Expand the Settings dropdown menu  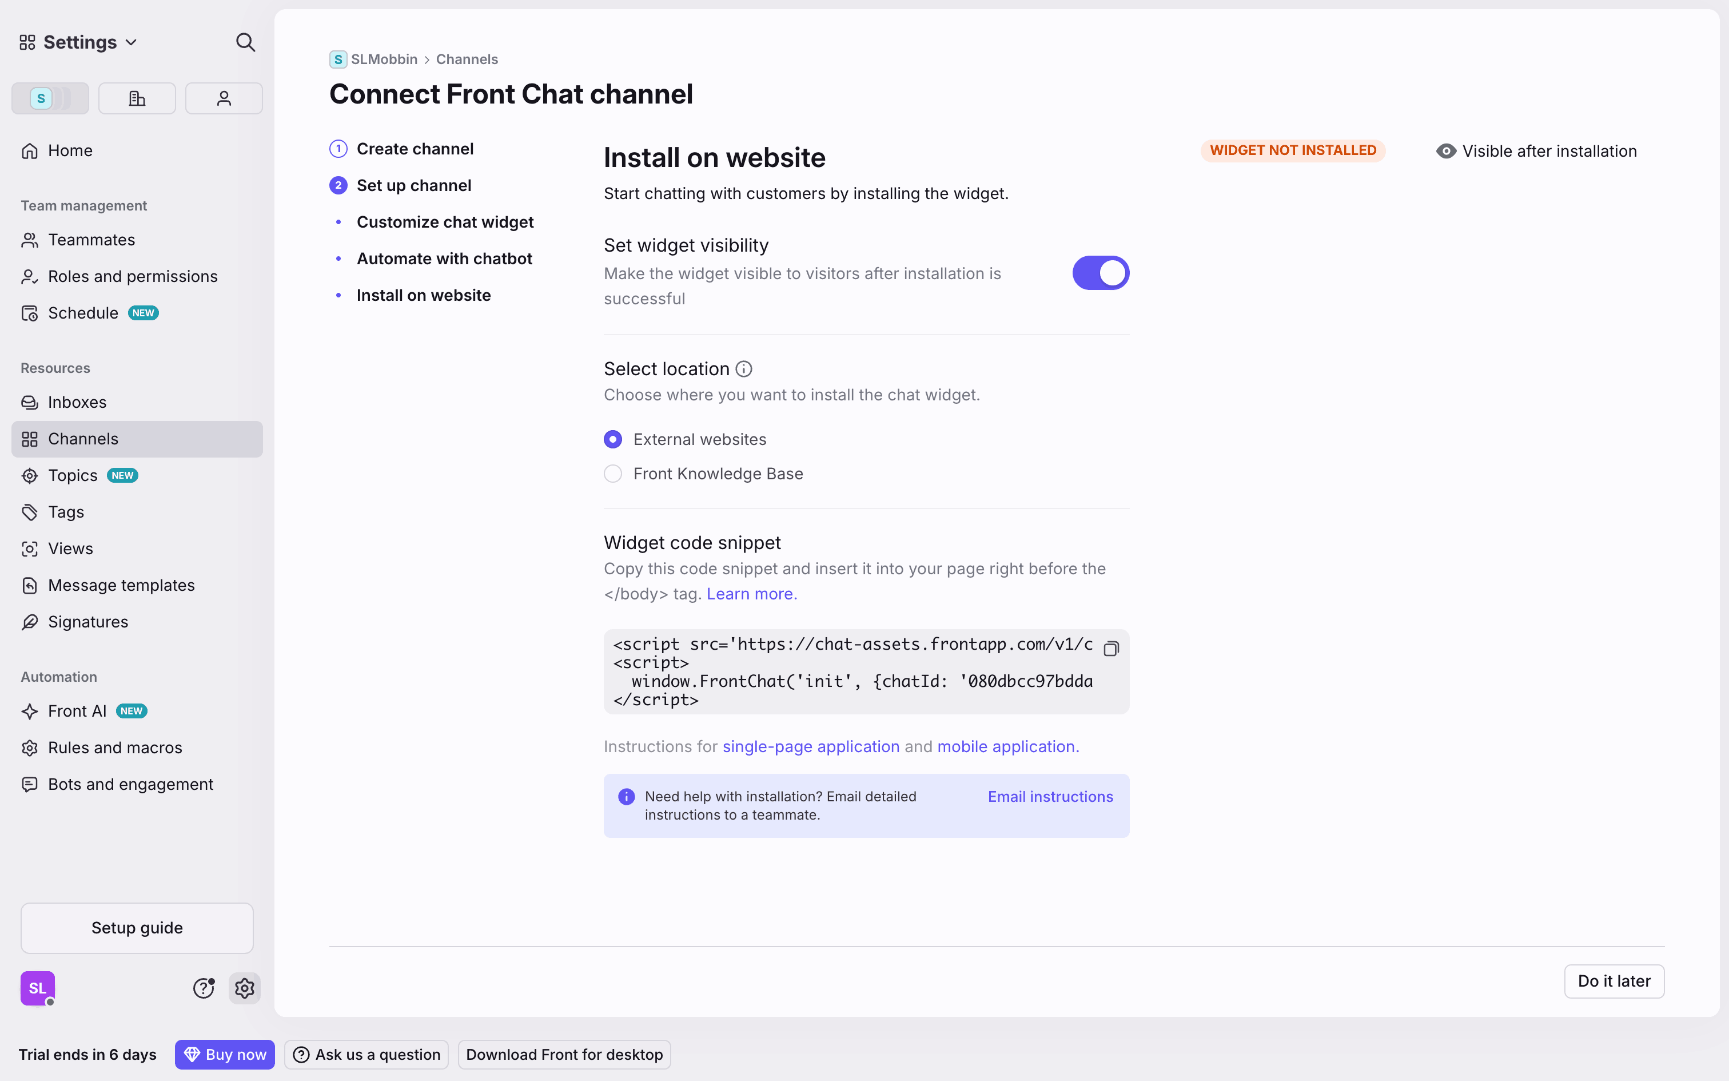click(x=79, y=42)
